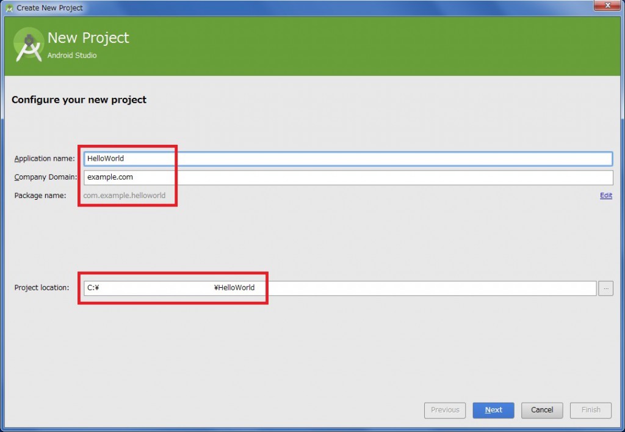
Task: Click the example.com text in Company Domain
Action: point(109,177)
